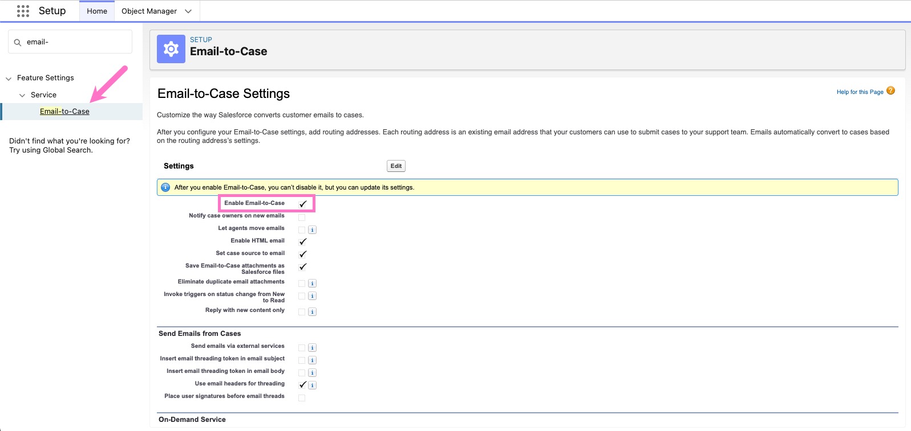
Task: Toggle Let agents move emails checkbox
Action: (x=302, y=229)
